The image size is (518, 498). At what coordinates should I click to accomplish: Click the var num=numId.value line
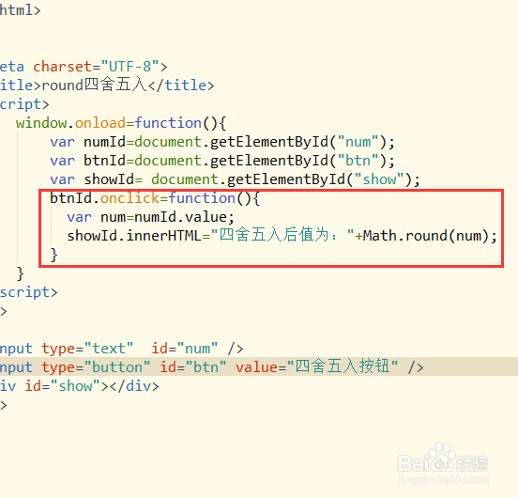151,217
